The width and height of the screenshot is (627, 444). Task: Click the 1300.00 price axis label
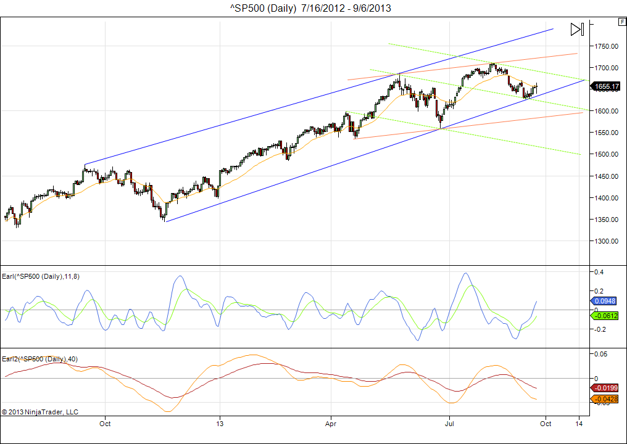[607, 241]
